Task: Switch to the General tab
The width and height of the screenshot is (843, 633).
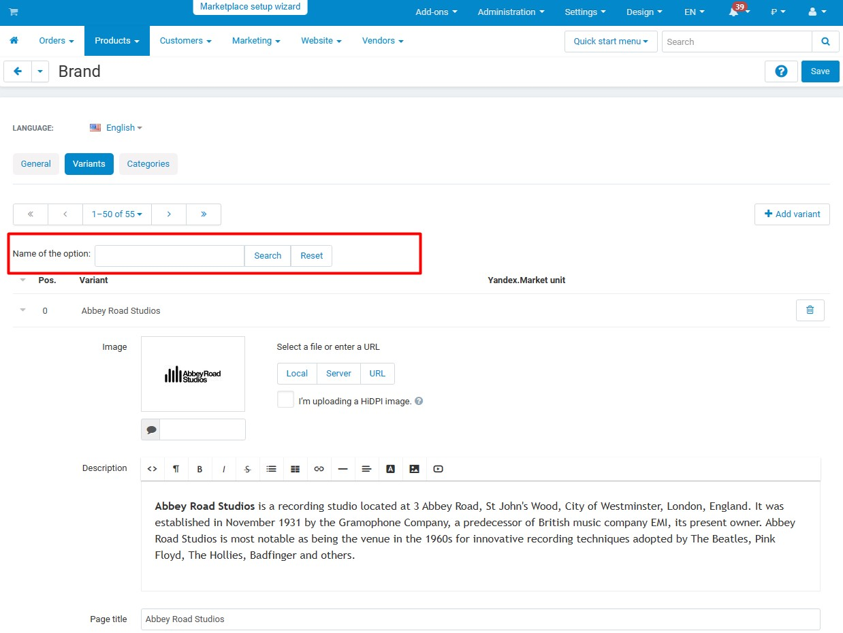Action: pos(36,164)
